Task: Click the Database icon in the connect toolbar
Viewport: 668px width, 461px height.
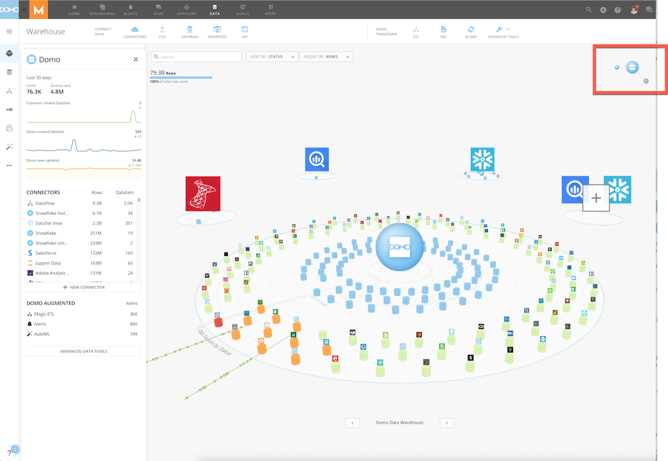Action: (x=189, y=32)
